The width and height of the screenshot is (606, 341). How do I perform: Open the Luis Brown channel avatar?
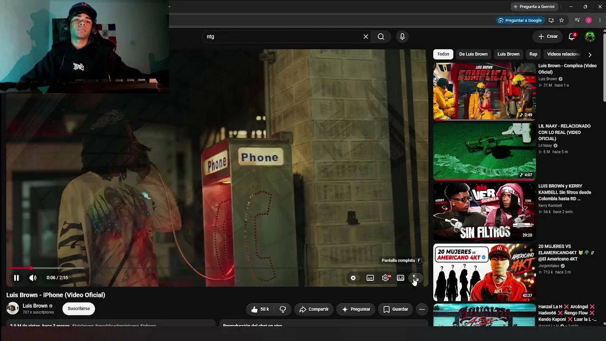[13, 308]
